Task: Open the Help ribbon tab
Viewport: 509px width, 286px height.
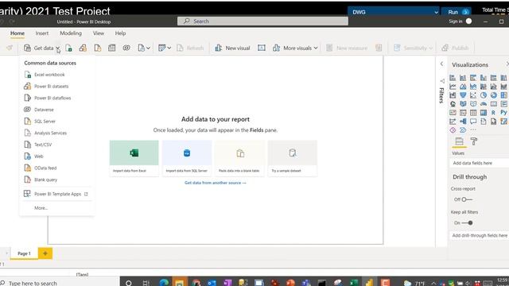Action: pos(120,33)
